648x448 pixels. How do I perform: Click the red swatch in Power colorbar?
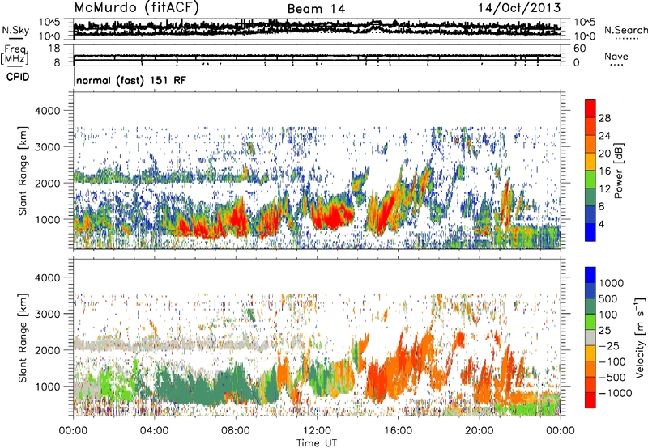[590, 108]
